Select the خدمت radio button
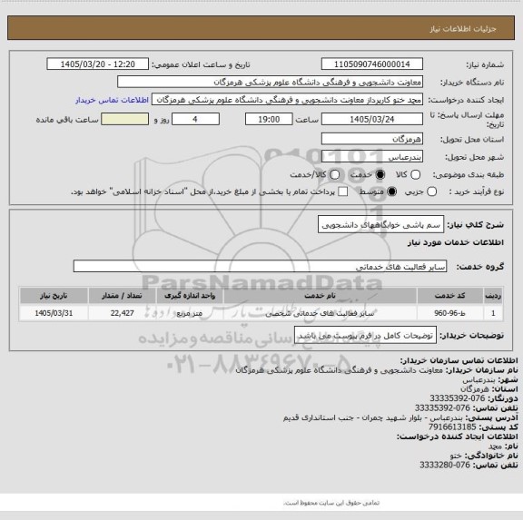This screenshot has width=523, height=520. point(380,174)
